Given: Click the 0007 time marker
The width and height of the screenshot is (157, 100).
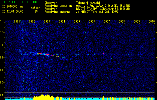Looking at the screenshot, I should click(107, 21).
